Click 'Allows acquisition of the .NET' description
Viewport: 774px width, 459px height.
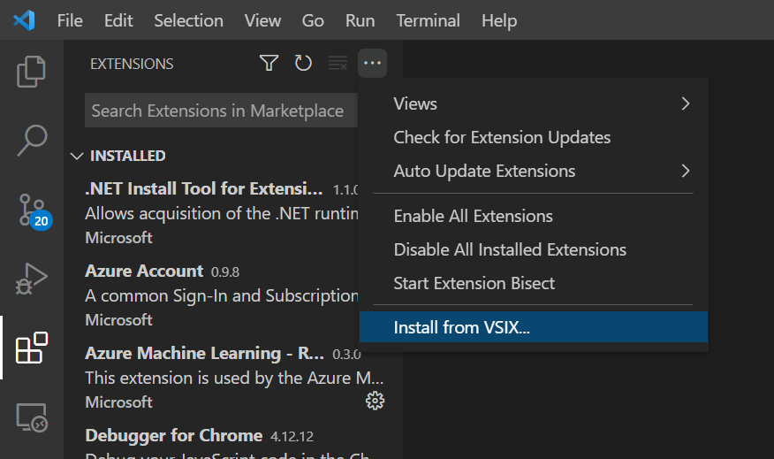click(222, 213)
